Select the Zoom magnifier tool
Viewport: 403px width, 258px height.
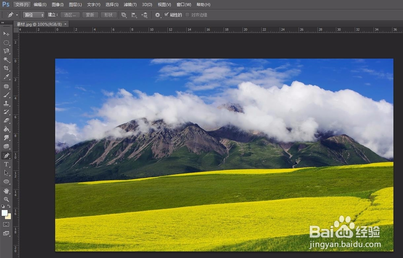(6, 199)
